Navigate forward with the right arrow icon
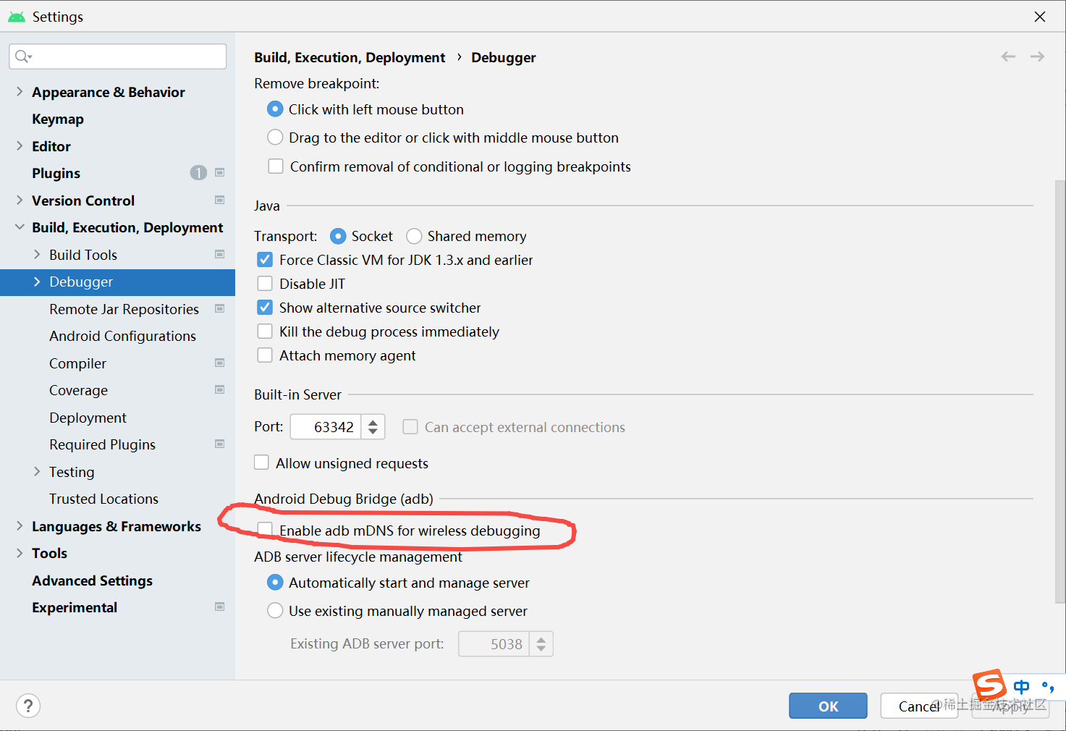Image resolution: width=1066 pixels, height=731 pixels. click(x=1037, y=56)
